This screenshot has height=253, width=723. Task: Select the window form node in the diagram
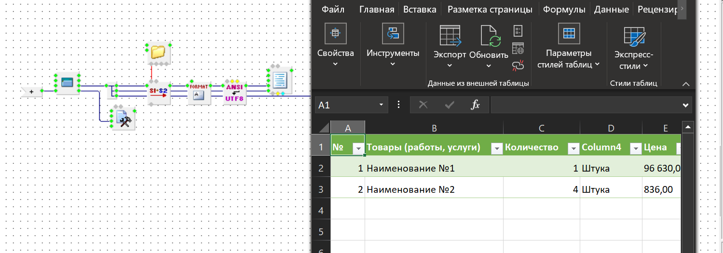68,84
